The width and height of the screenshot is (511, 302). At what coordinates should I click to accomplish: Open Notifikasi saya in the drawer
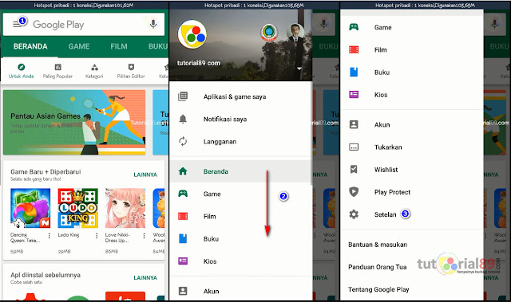click(x=240, y=119)
